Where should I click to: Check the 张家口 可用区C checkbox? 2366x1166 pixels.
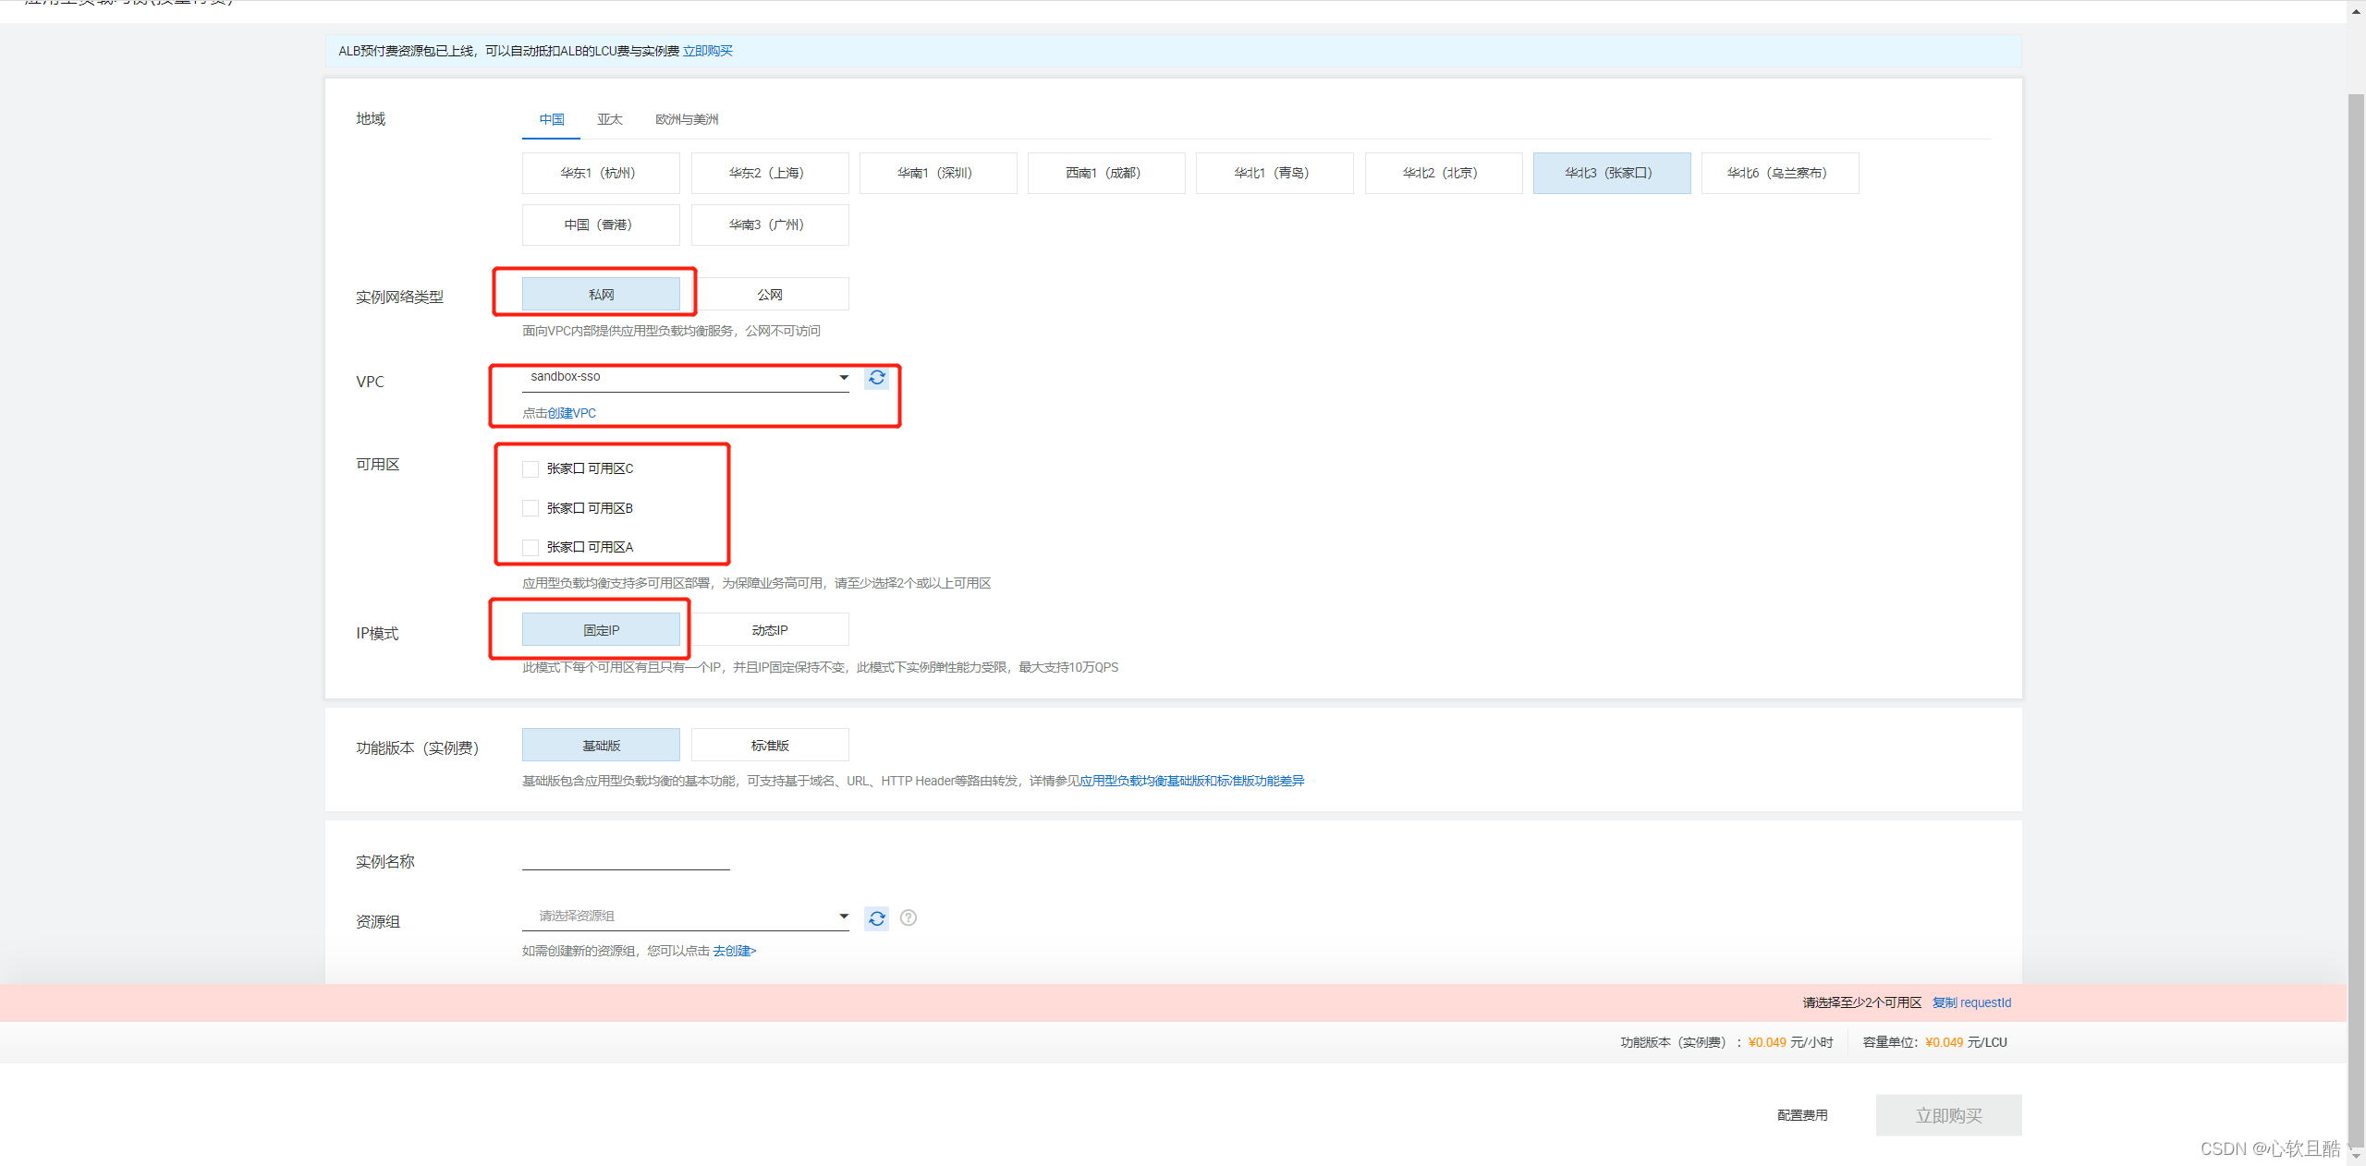coord(531,469)
